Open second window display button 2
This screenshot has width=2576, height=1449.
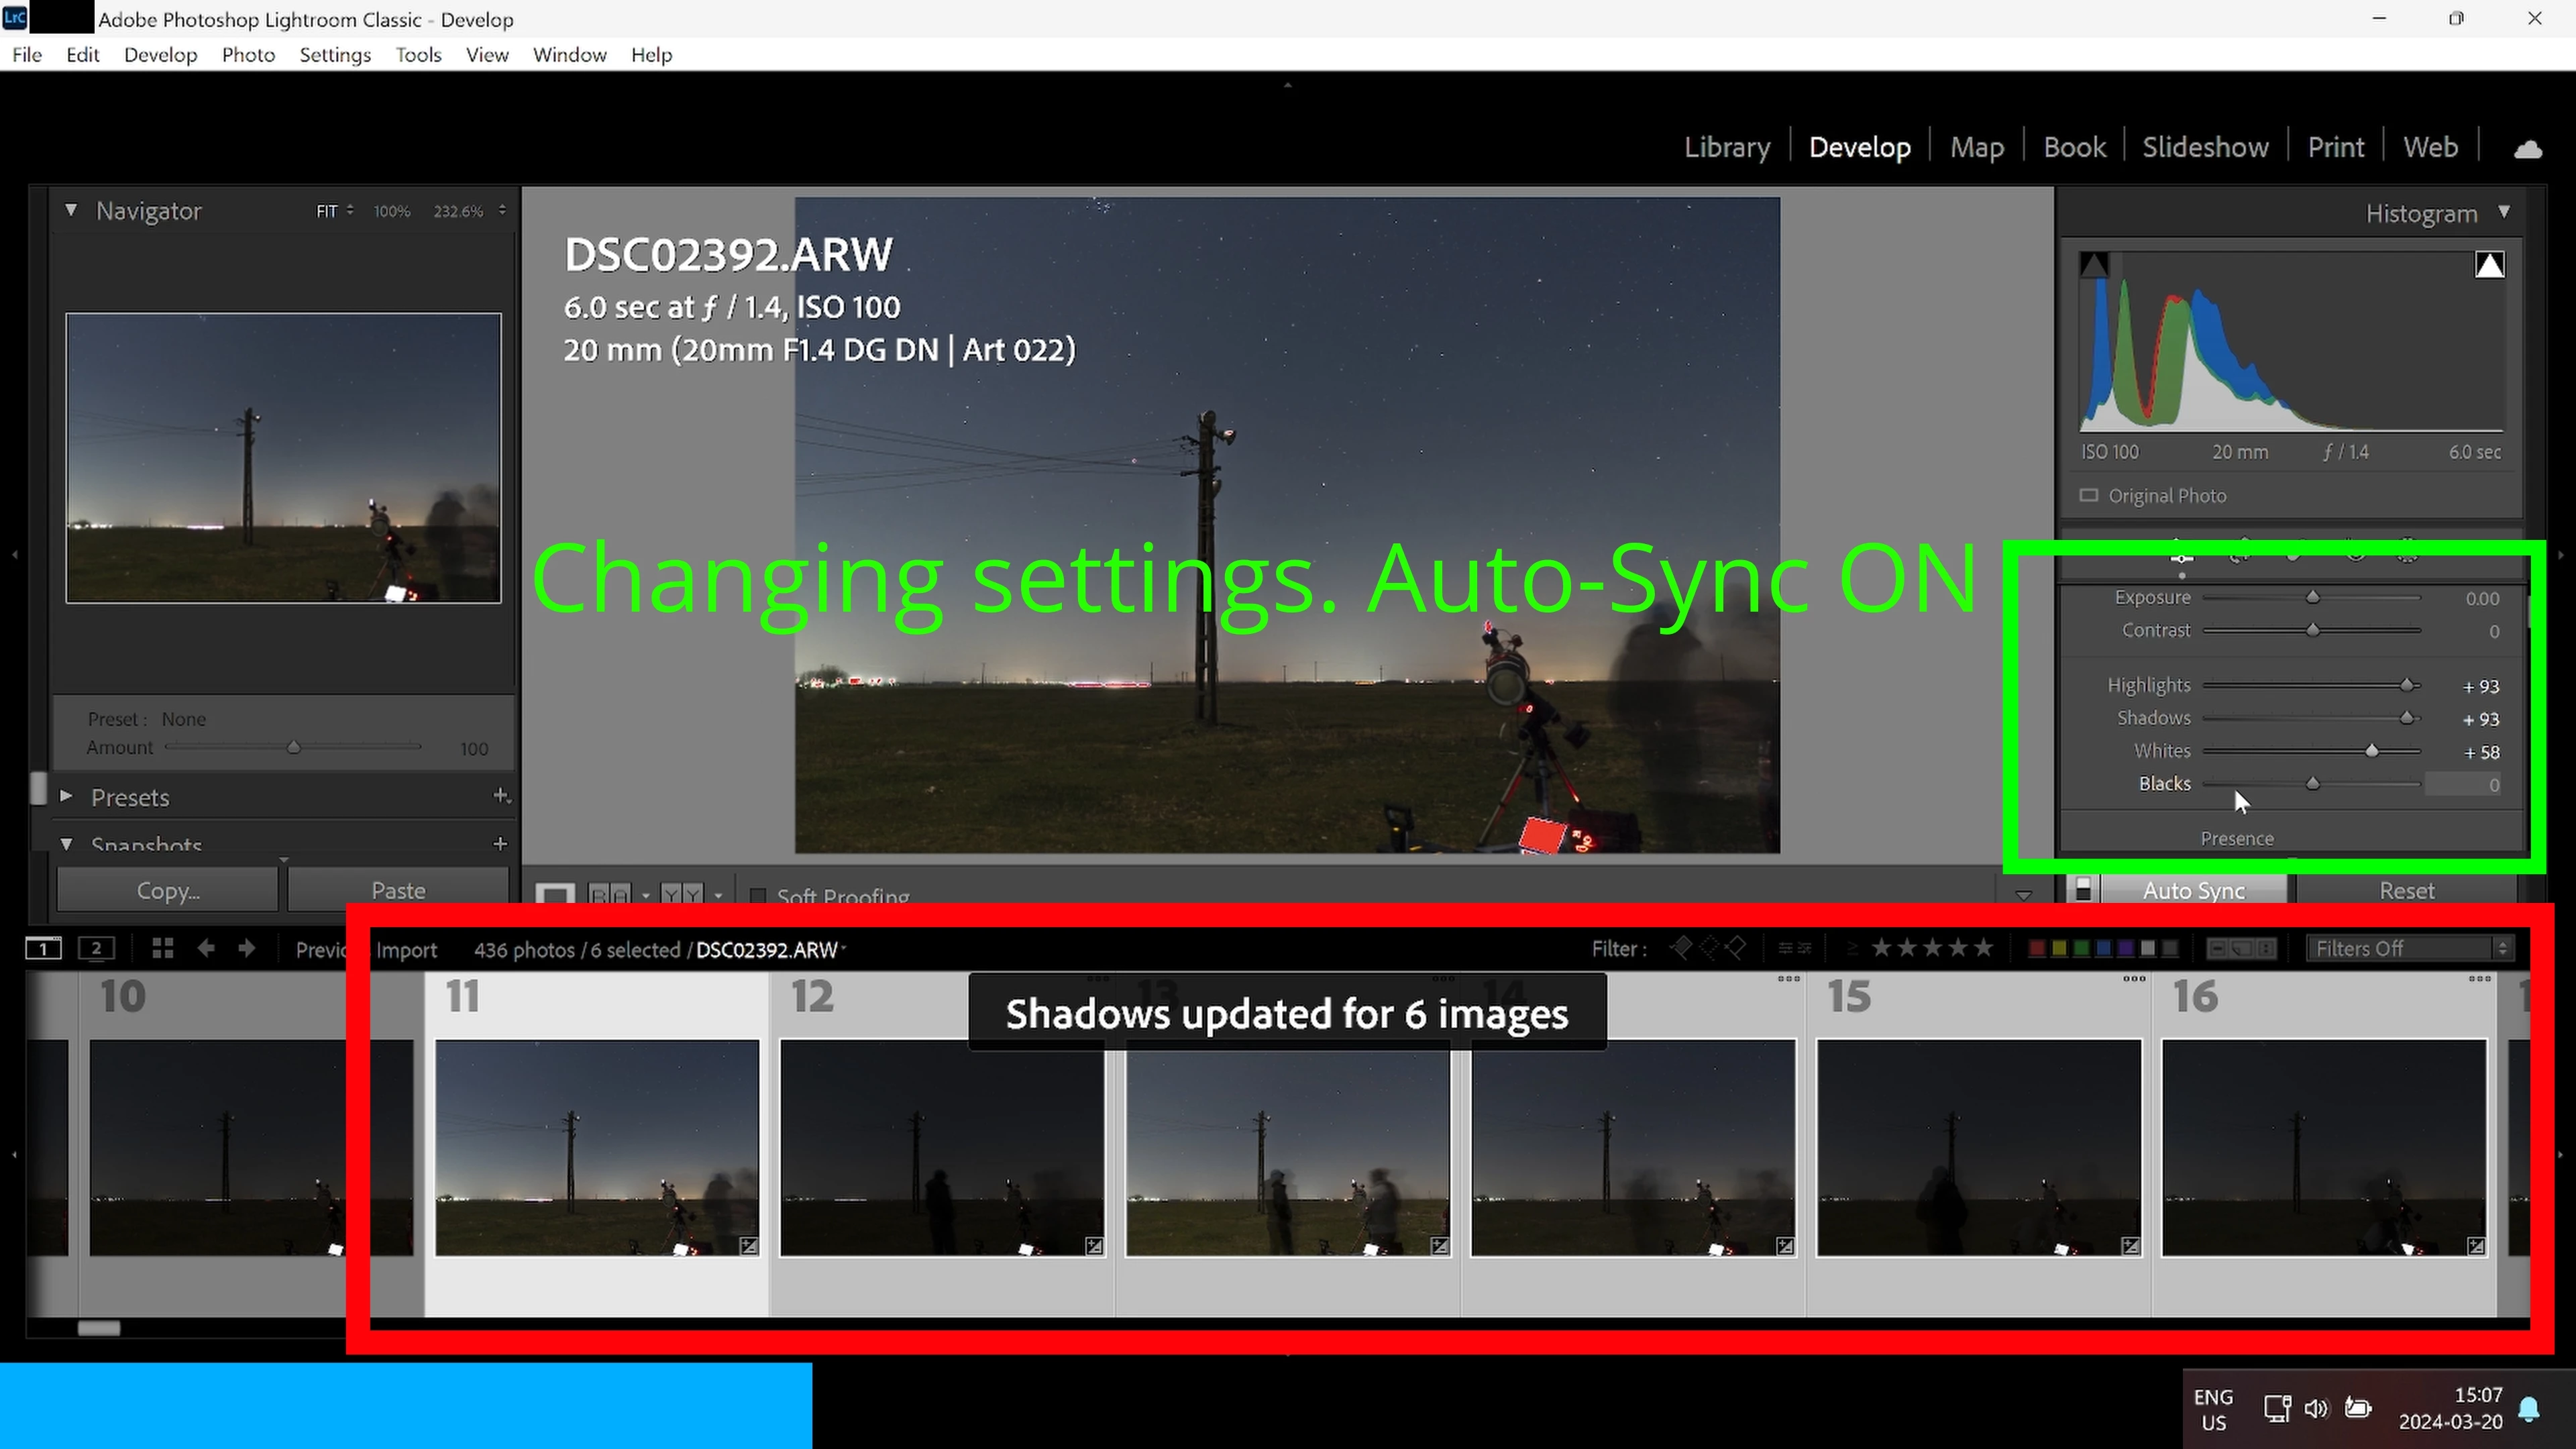(96, 948)
